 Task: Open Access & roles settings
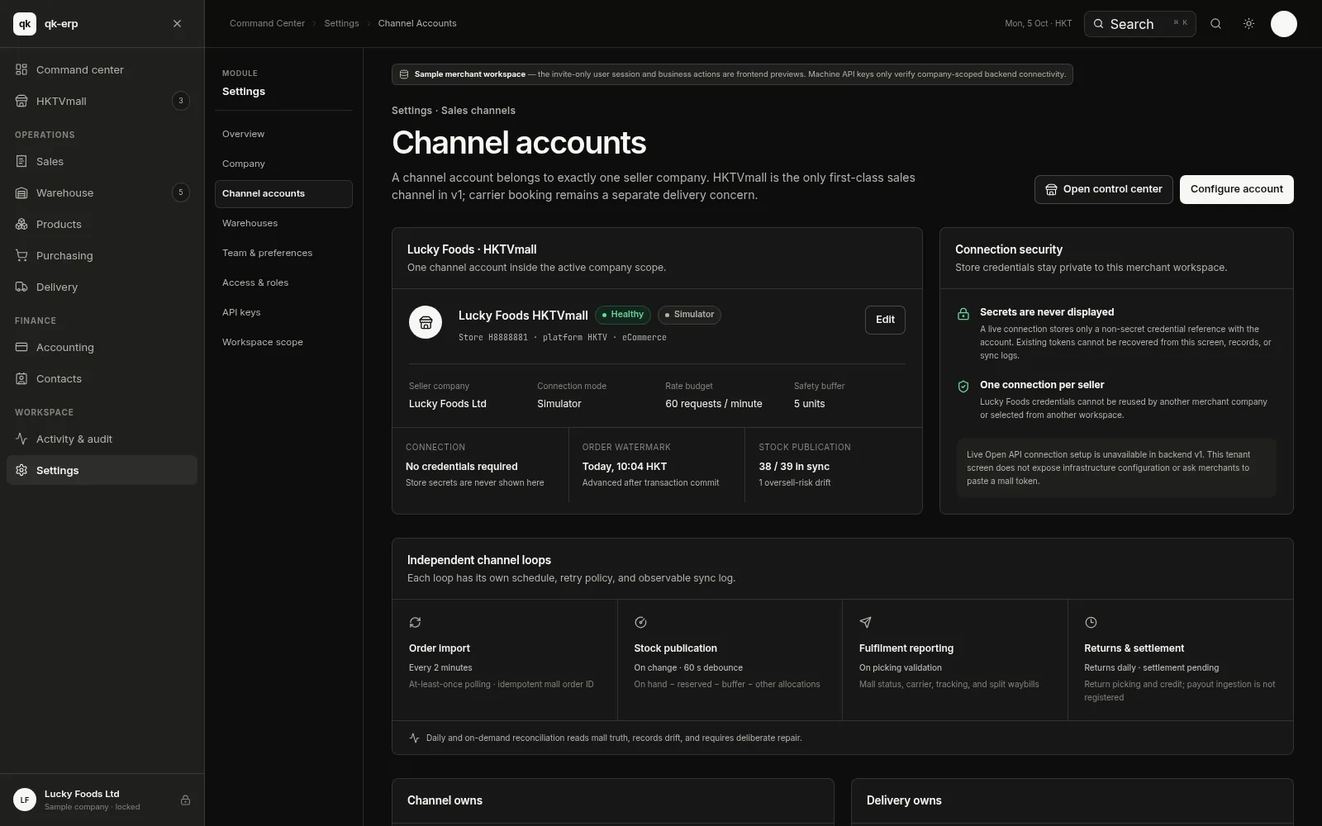(283, 282)
